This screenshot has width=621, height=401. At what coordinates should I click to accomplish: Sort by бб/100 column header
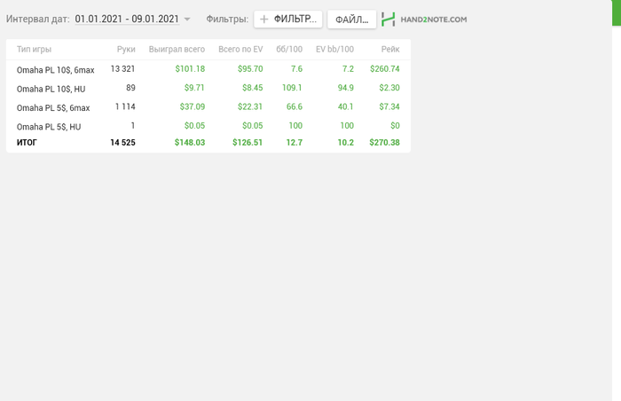pyautogui.click(x=289, y=49)
